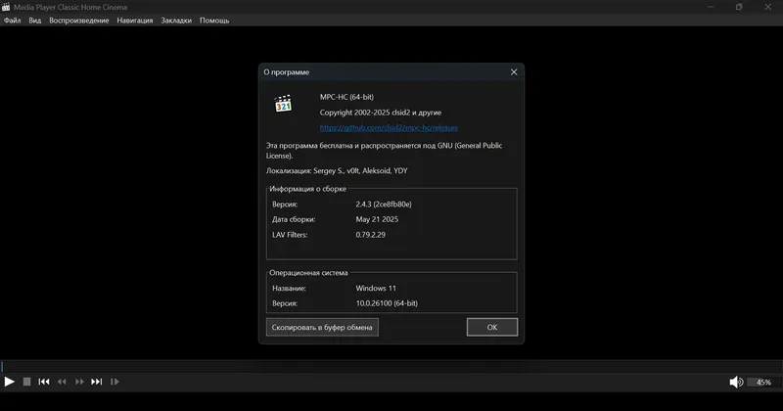Click the MPC-HC (64-bit) title text
The width and height of the screenshot is (783, 411).
(346, 97)
